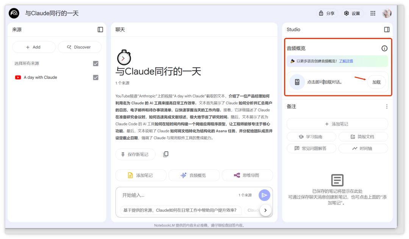This screenshot has height=239, width=409.
Task: Click the Add source button
Action: click(x=34, y=47)
